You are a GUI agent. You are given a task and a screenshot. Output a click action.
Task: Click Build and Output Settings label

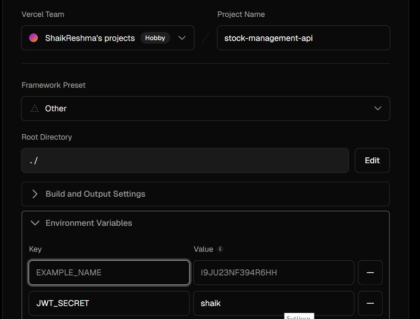coord(96,194)
